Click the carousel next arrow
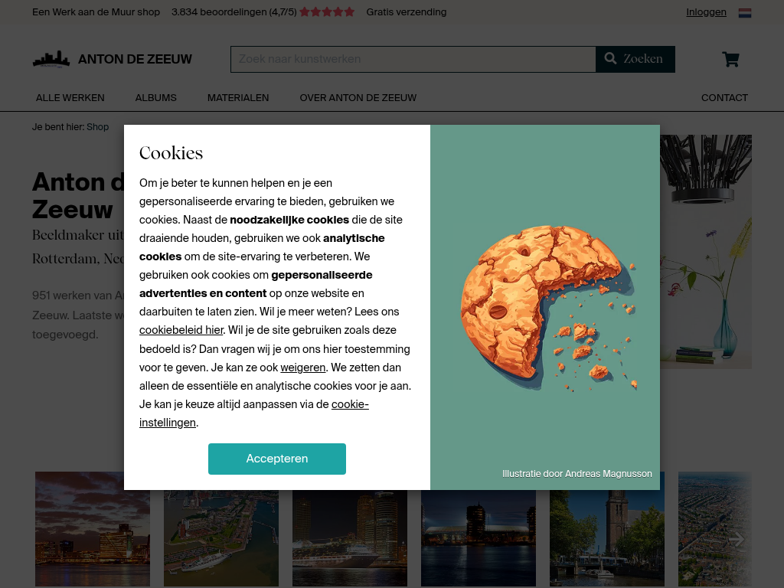 [x=737, y=539]
